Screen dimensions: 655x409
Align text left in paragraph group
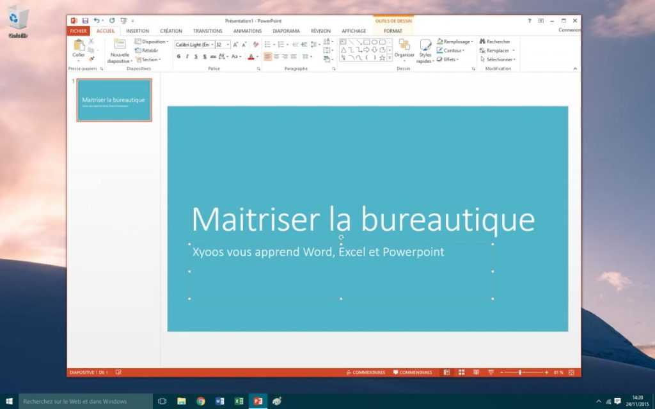[x=268, y=56]
